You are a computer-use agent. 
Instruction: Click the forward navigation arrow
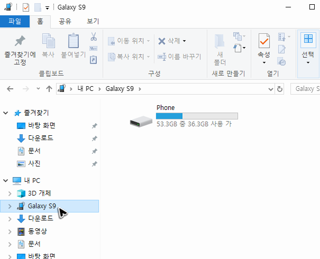pyautogui.click(x=25, y=89)
